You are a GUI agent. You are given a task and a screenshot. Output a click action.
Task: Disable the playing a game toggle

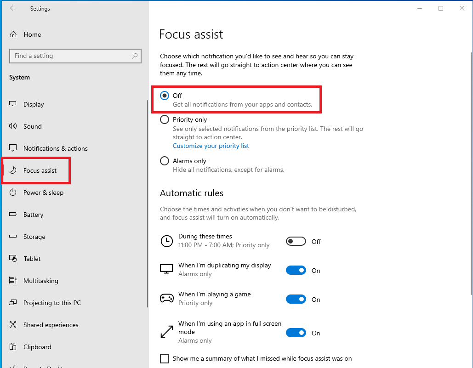point(296,300)
